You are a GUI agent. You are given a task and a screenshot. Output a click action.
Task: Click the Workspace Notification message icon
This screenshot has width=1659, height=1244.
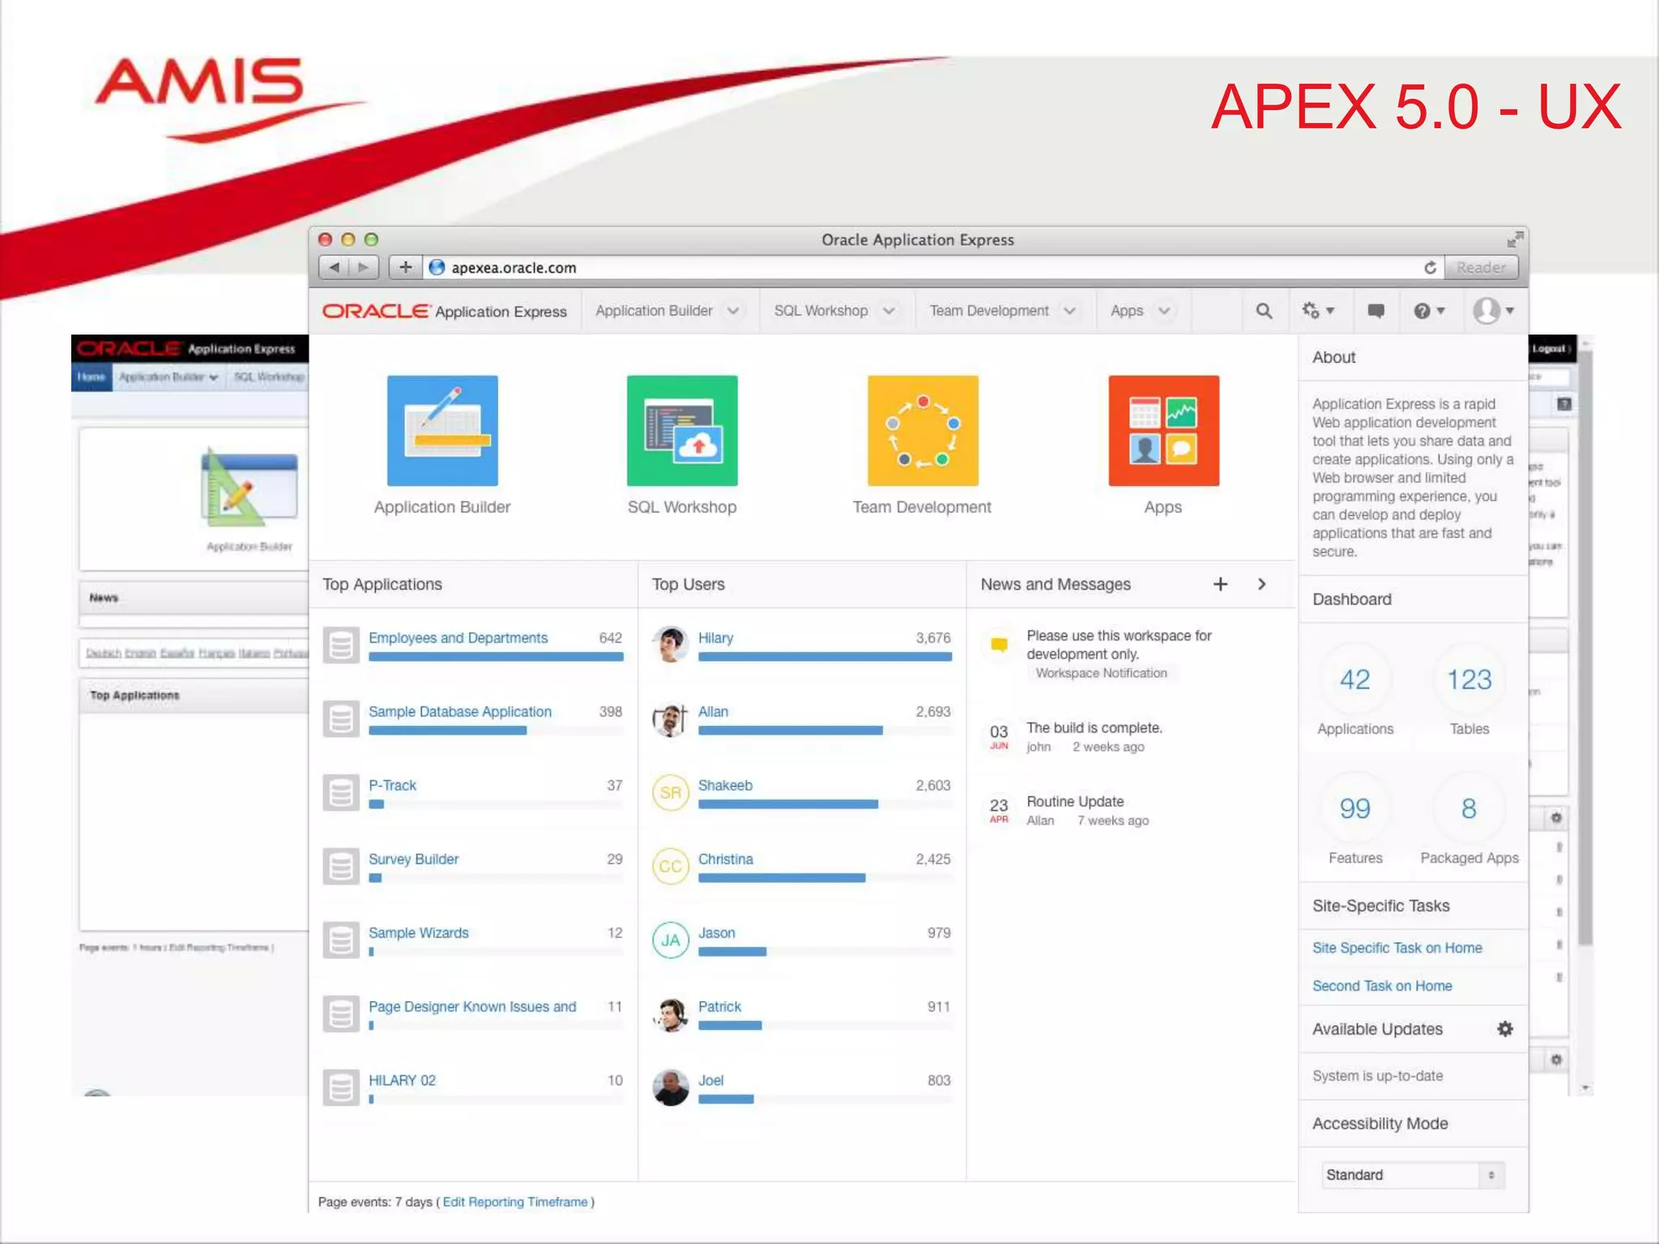pyautogui.click(x=999, y=645)
